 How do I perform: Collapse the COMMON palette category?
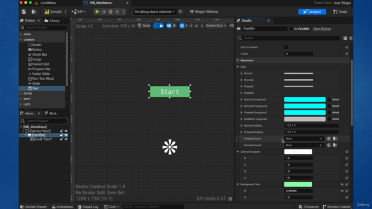21,39
